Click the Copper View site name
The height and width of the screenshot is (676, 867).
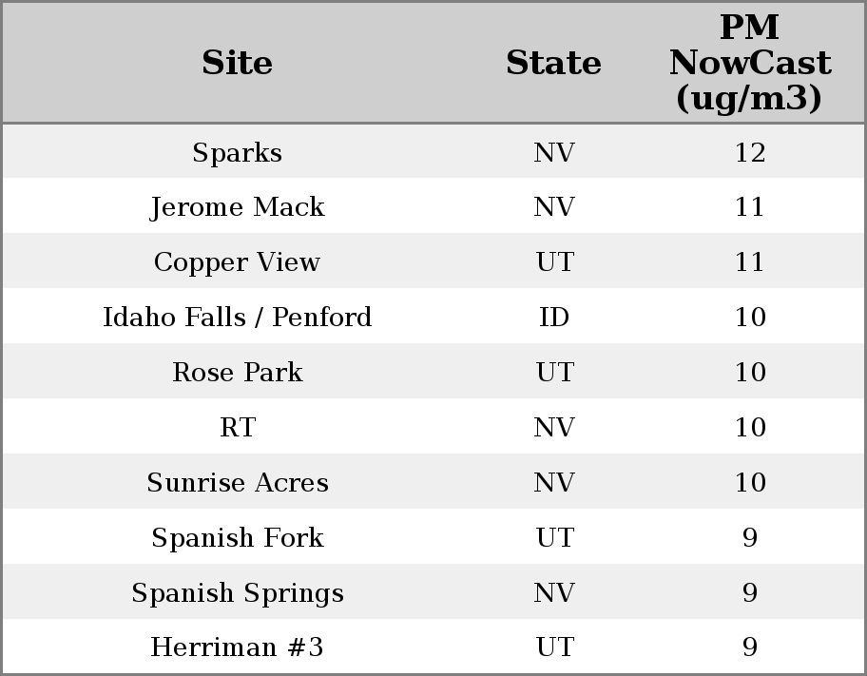(237, 262)
